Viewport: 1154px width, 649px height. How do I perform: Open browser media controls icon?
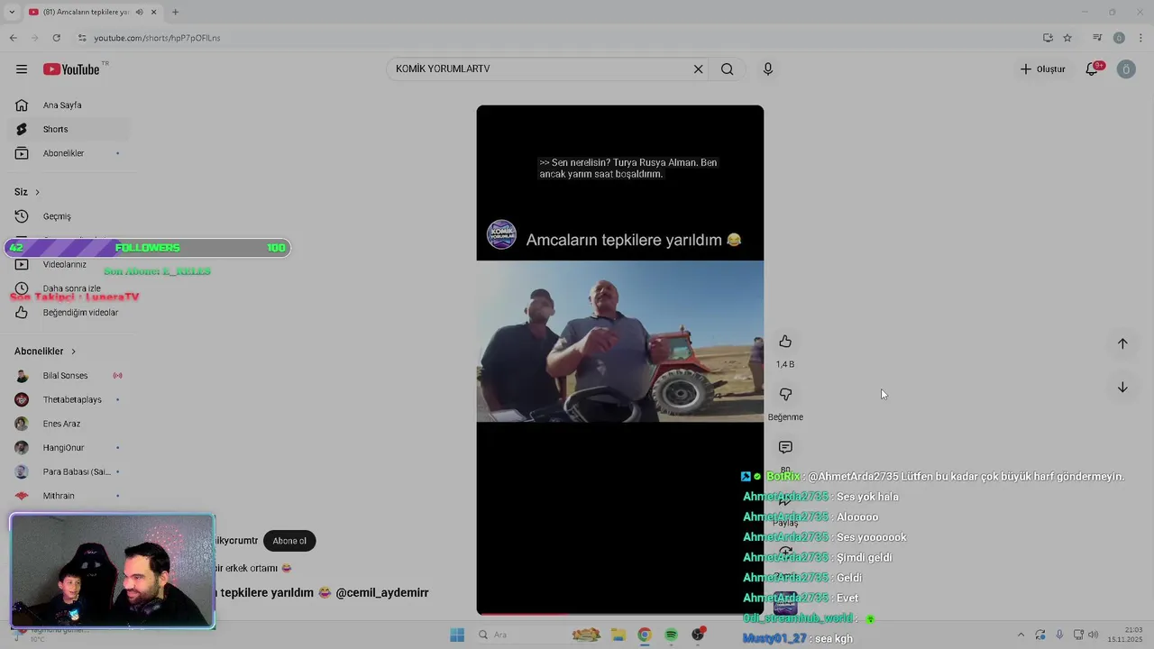point(1097,38)
